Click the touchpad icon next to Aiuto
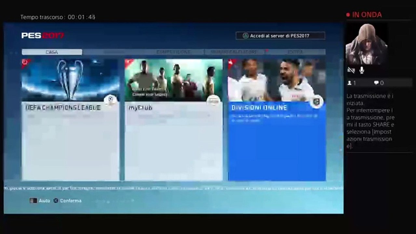This screenshot has height=234, width=416. coord(33,201)
